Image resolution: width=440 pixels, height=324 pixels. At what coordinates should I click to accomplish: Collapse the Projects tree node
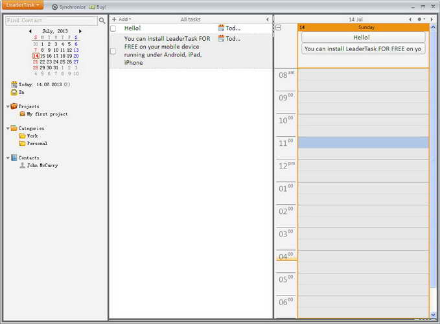(x=8, y=106)
